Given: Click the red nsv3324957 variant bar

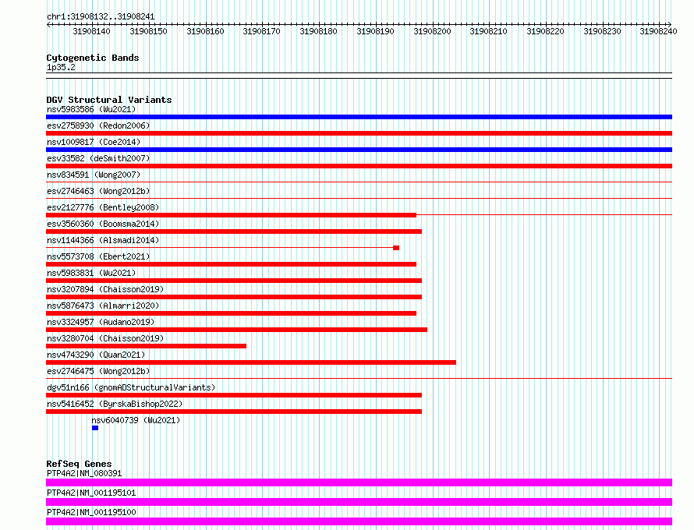Looking at the screenshot, I should [236, 330].
